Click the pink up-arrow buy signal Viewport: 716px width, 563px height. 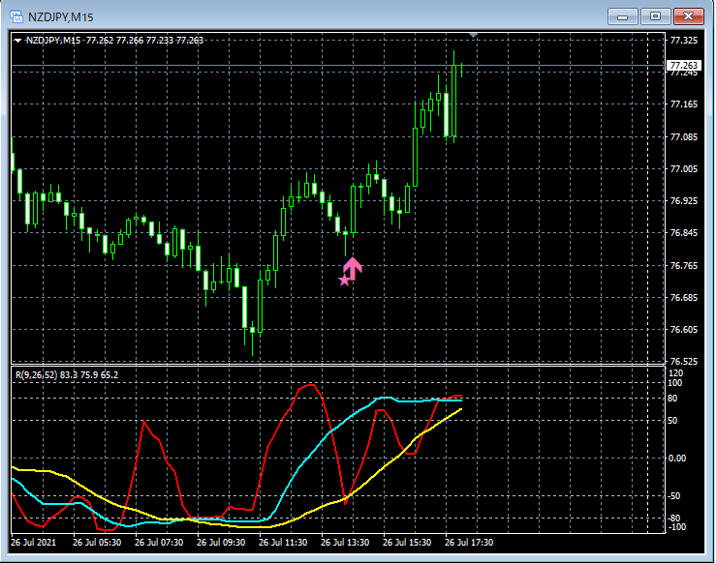click(x=353, y=269)
